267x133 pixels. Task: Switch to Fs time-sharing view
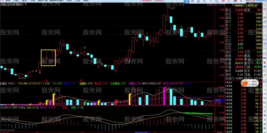coord(264,81)
